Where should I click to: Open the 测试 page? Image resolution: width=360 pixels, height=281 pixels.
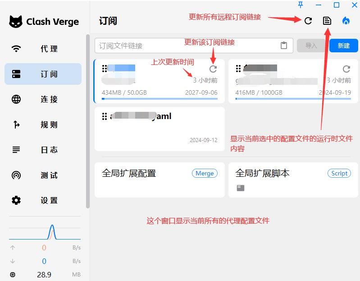(x=43, y=175)
